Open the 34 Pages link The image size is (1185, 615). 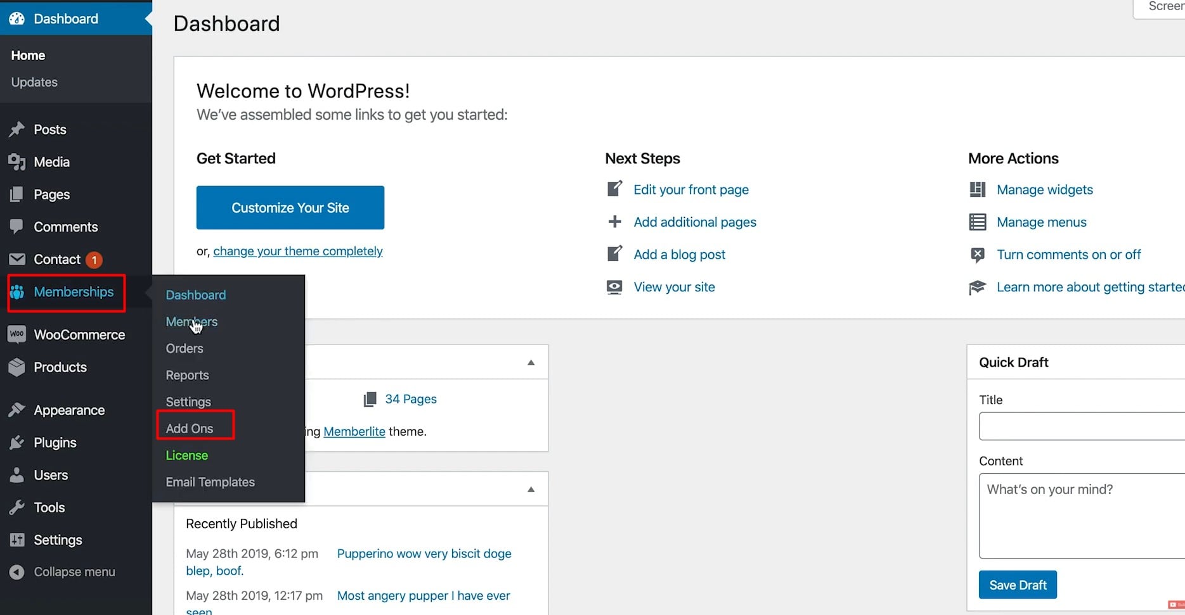coord(411,399)
